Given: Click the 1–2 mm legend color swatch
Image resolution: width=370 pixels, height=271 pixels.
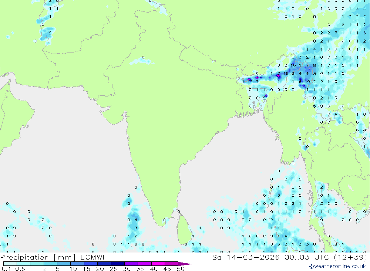Looking at the screenshot, I should [37, 264].
